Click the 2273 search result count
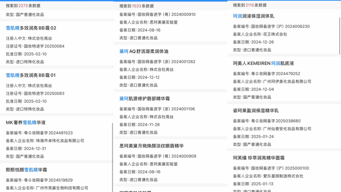 tap(23, 6)
